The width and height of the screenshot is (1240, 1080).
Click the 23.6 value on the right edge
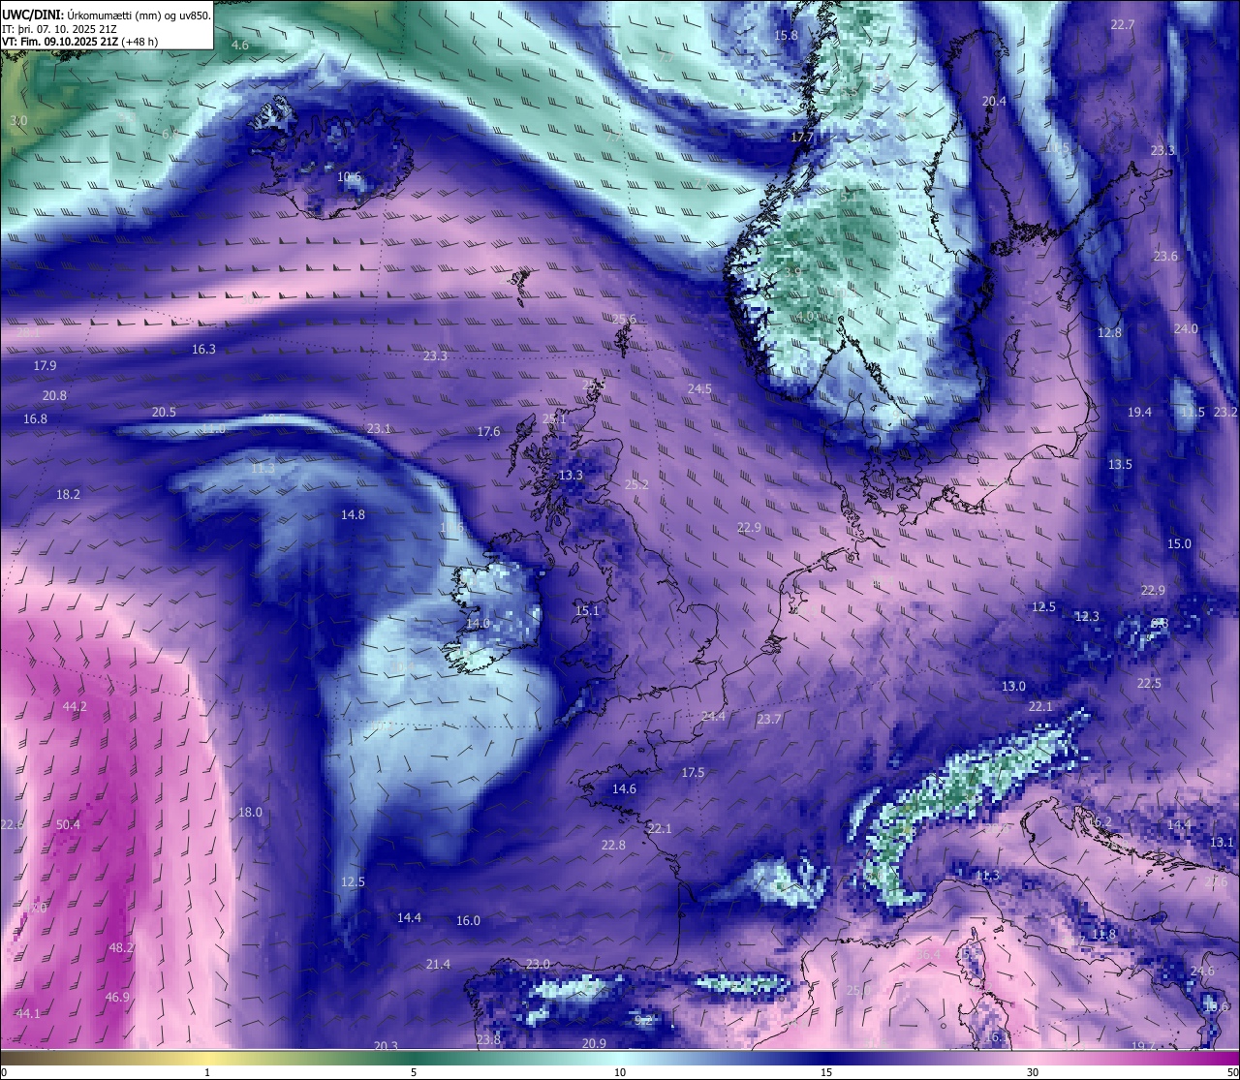[1165, 257]
